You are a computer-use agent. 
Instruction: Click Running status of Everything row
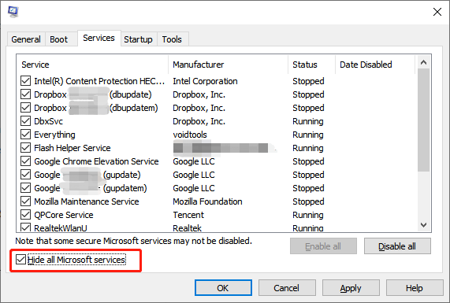point(308,135)
